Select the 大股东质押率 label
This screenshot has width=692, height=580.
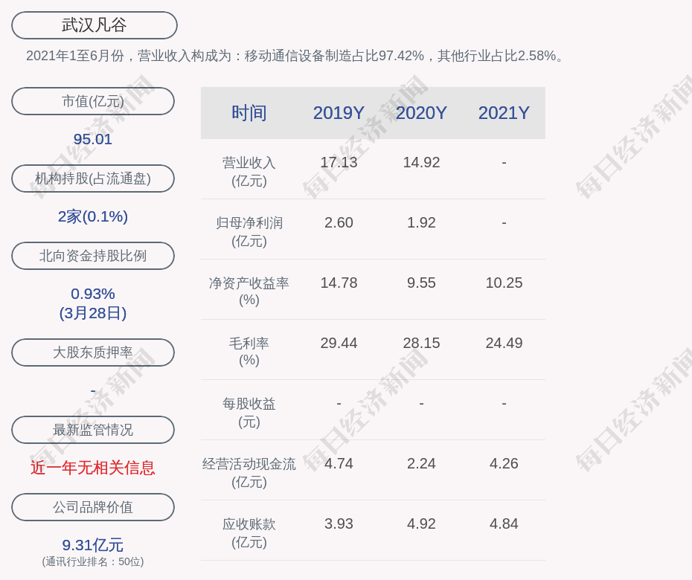(x=93, y=352)
